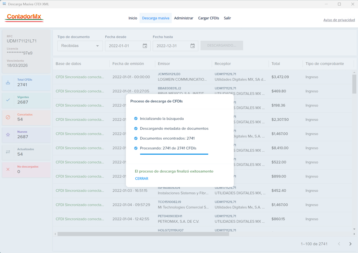This screenshot has width=358, height=253.
Task: Click the Fecha desde date field
Action: (x=128, y=46)
